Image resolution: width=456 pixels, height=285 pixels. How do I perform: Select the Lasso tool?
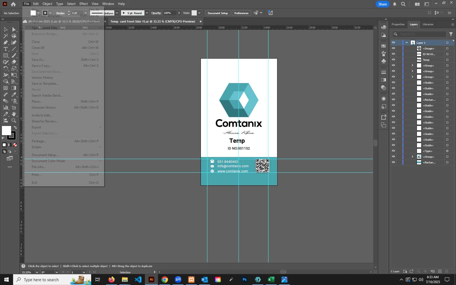click(14, 36)
